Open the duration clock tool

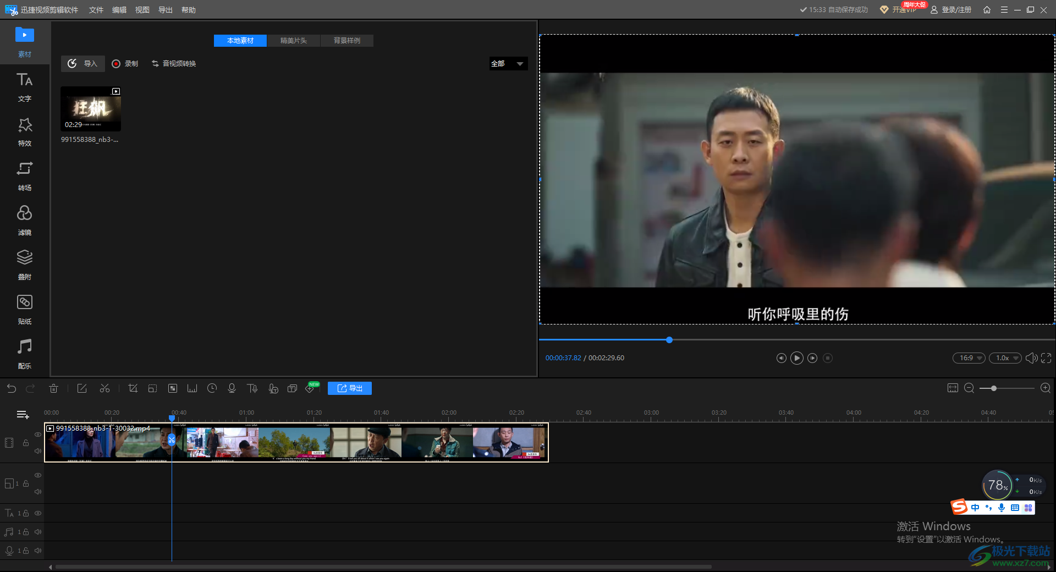pyautogui.click(x=212, y=388)
